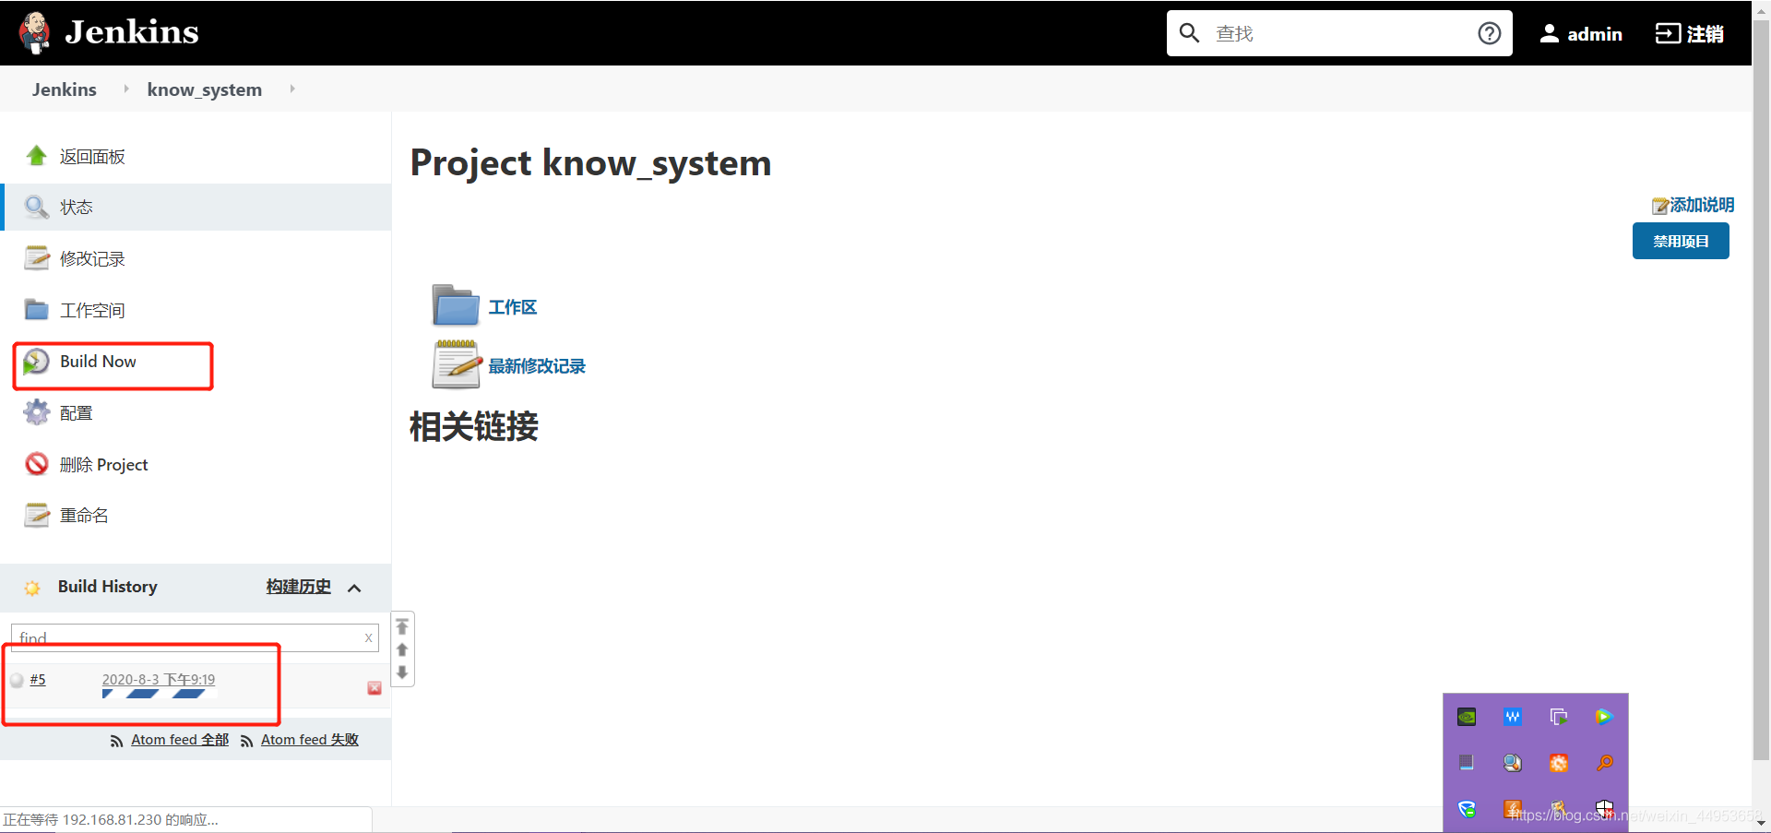The image size is (1771, 833).
Task: Click the 最新修改记录 notepad icon
Action: tap(457, 363)
